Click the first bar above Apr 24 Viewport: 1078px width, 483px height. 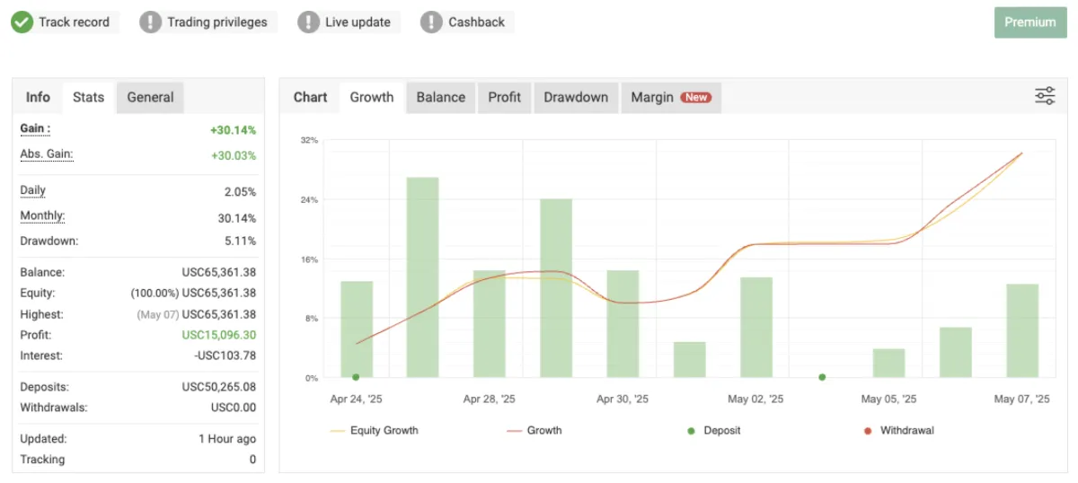pos(357,329)
